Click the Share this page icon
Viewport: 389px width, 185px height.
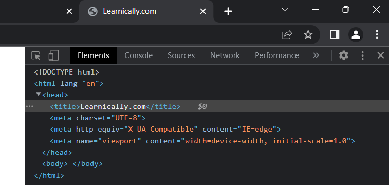(287, 34)
